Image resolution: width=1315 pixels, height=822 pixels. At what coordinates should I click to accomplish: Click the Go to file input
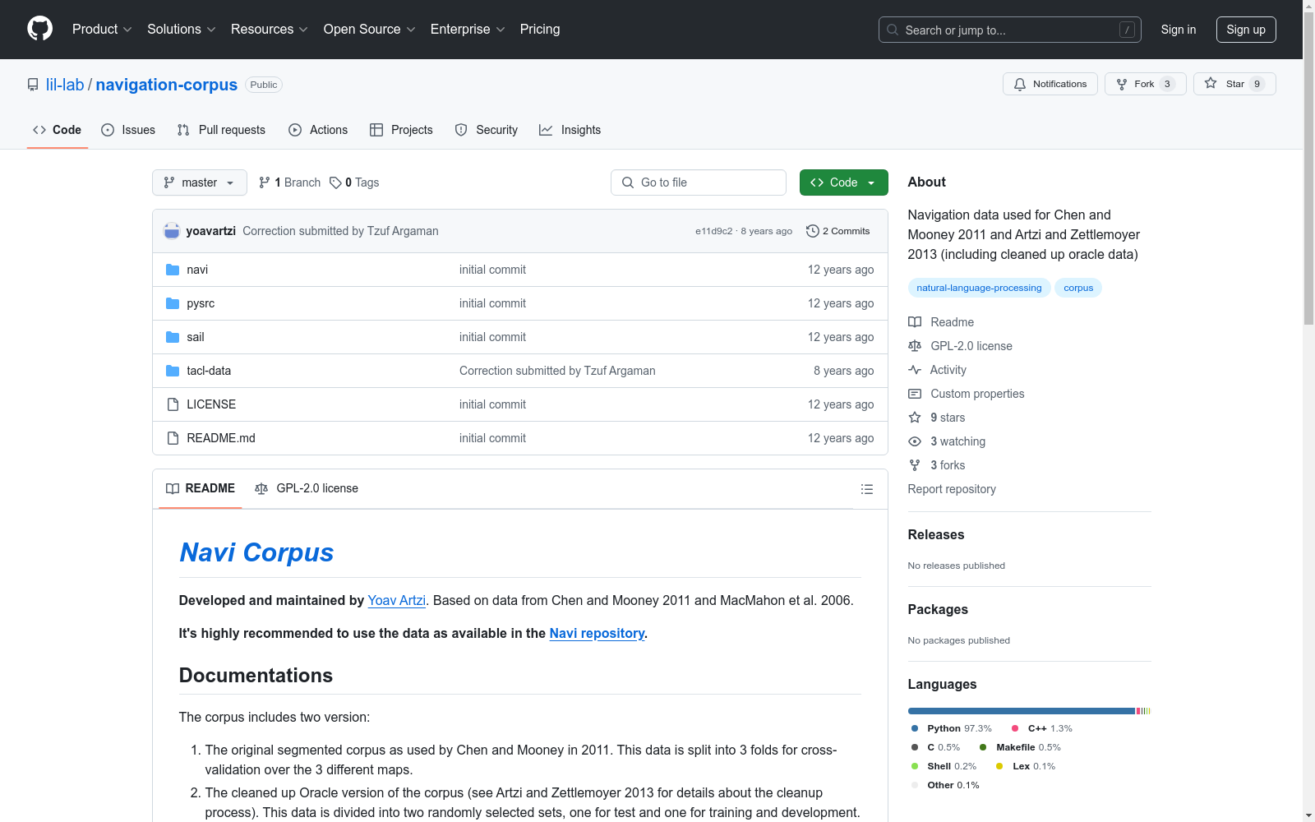[699, 182]
